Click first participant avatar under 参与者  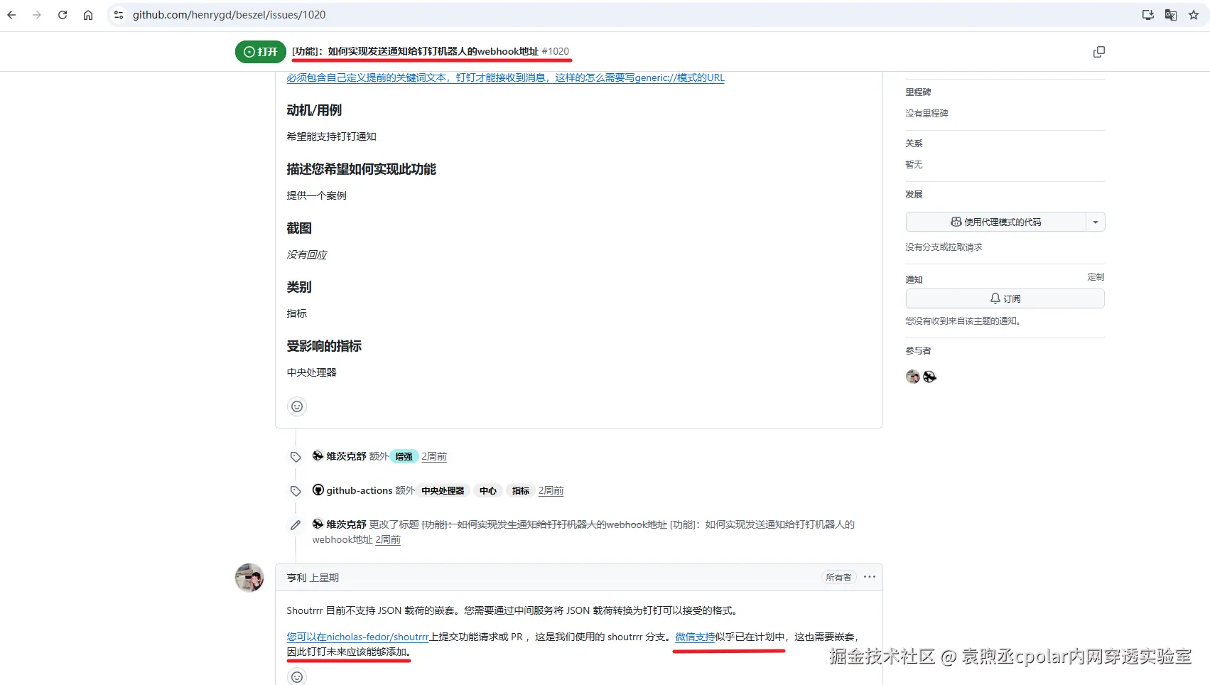[913, 377]
